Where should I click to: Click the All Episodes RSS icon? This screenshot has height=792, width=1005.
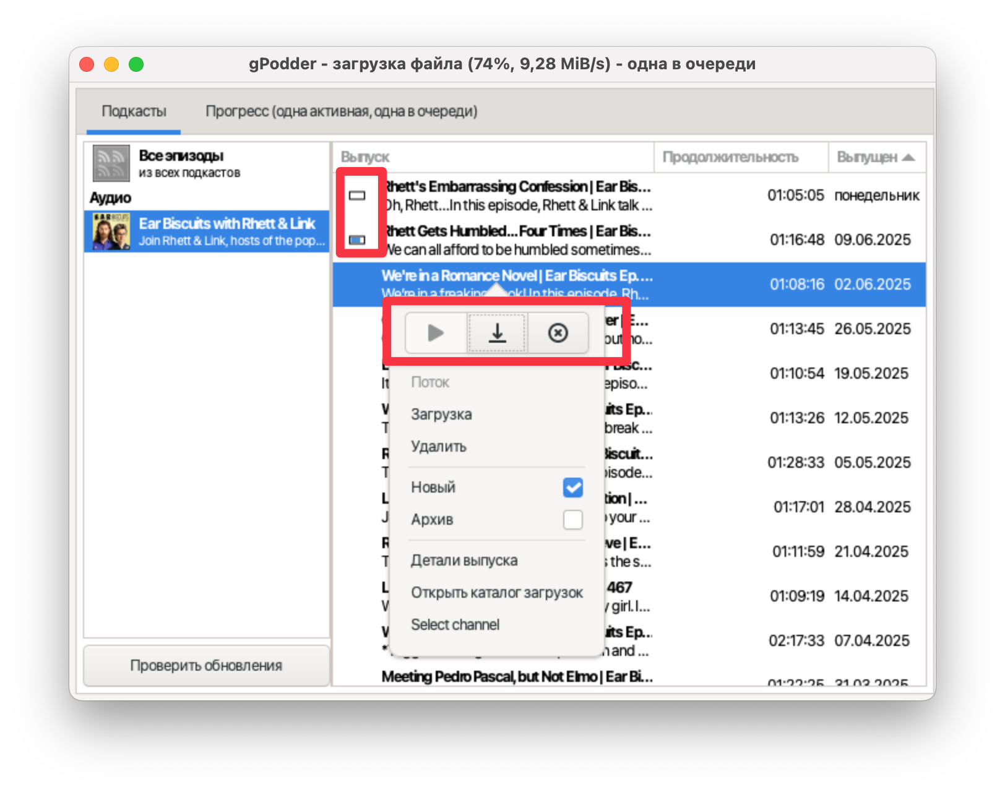[x=111, y=163]
